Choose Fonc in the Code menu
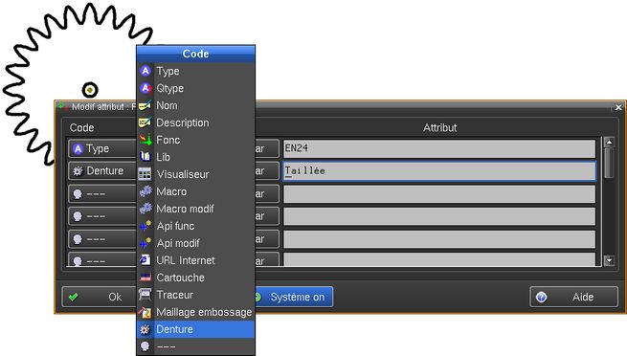627x356 pixels. (x=195, y=140)
